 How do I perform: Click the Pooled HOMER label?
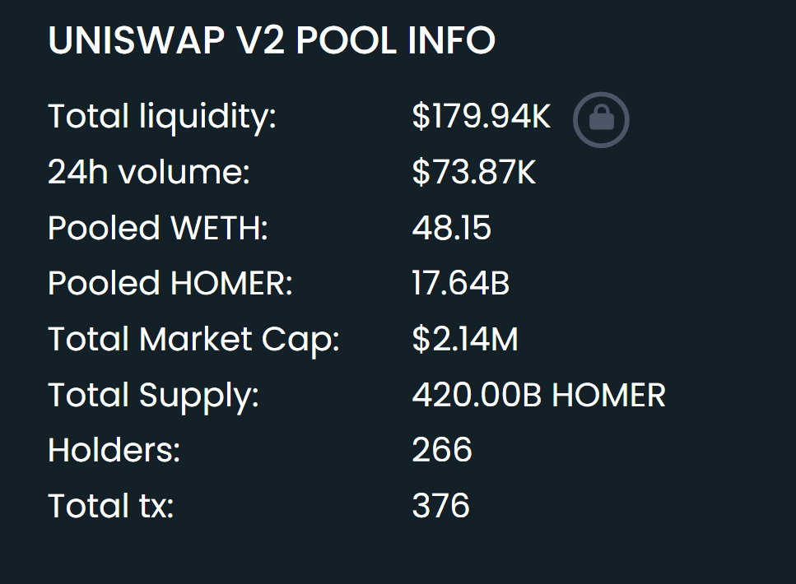coord(170,283)
